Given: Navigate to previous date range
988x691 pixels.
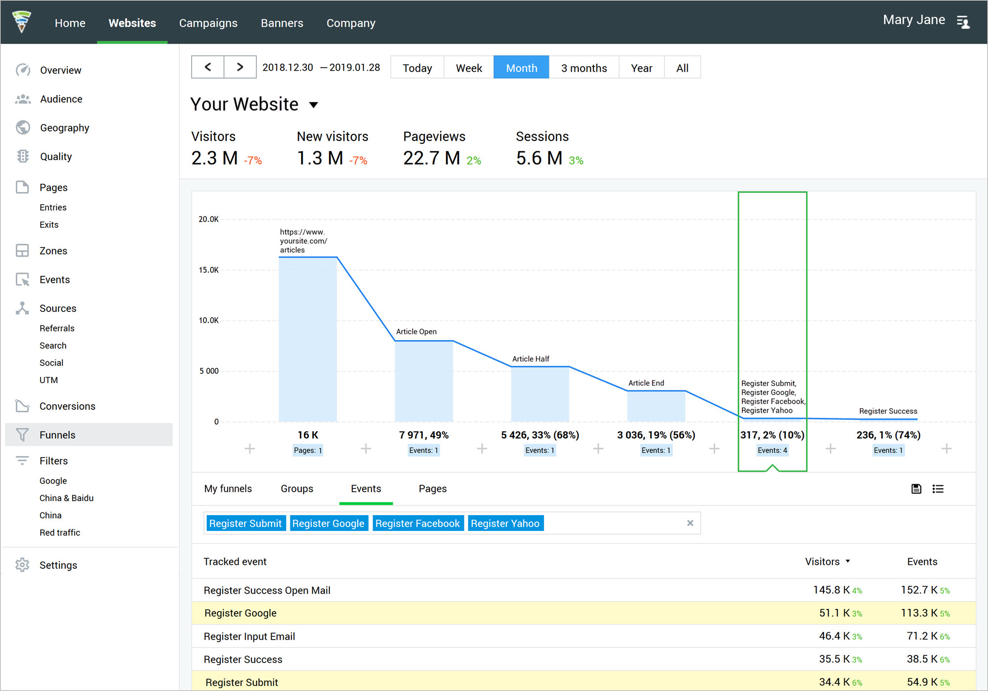Looking at the screenshot, I should (208, 68).
